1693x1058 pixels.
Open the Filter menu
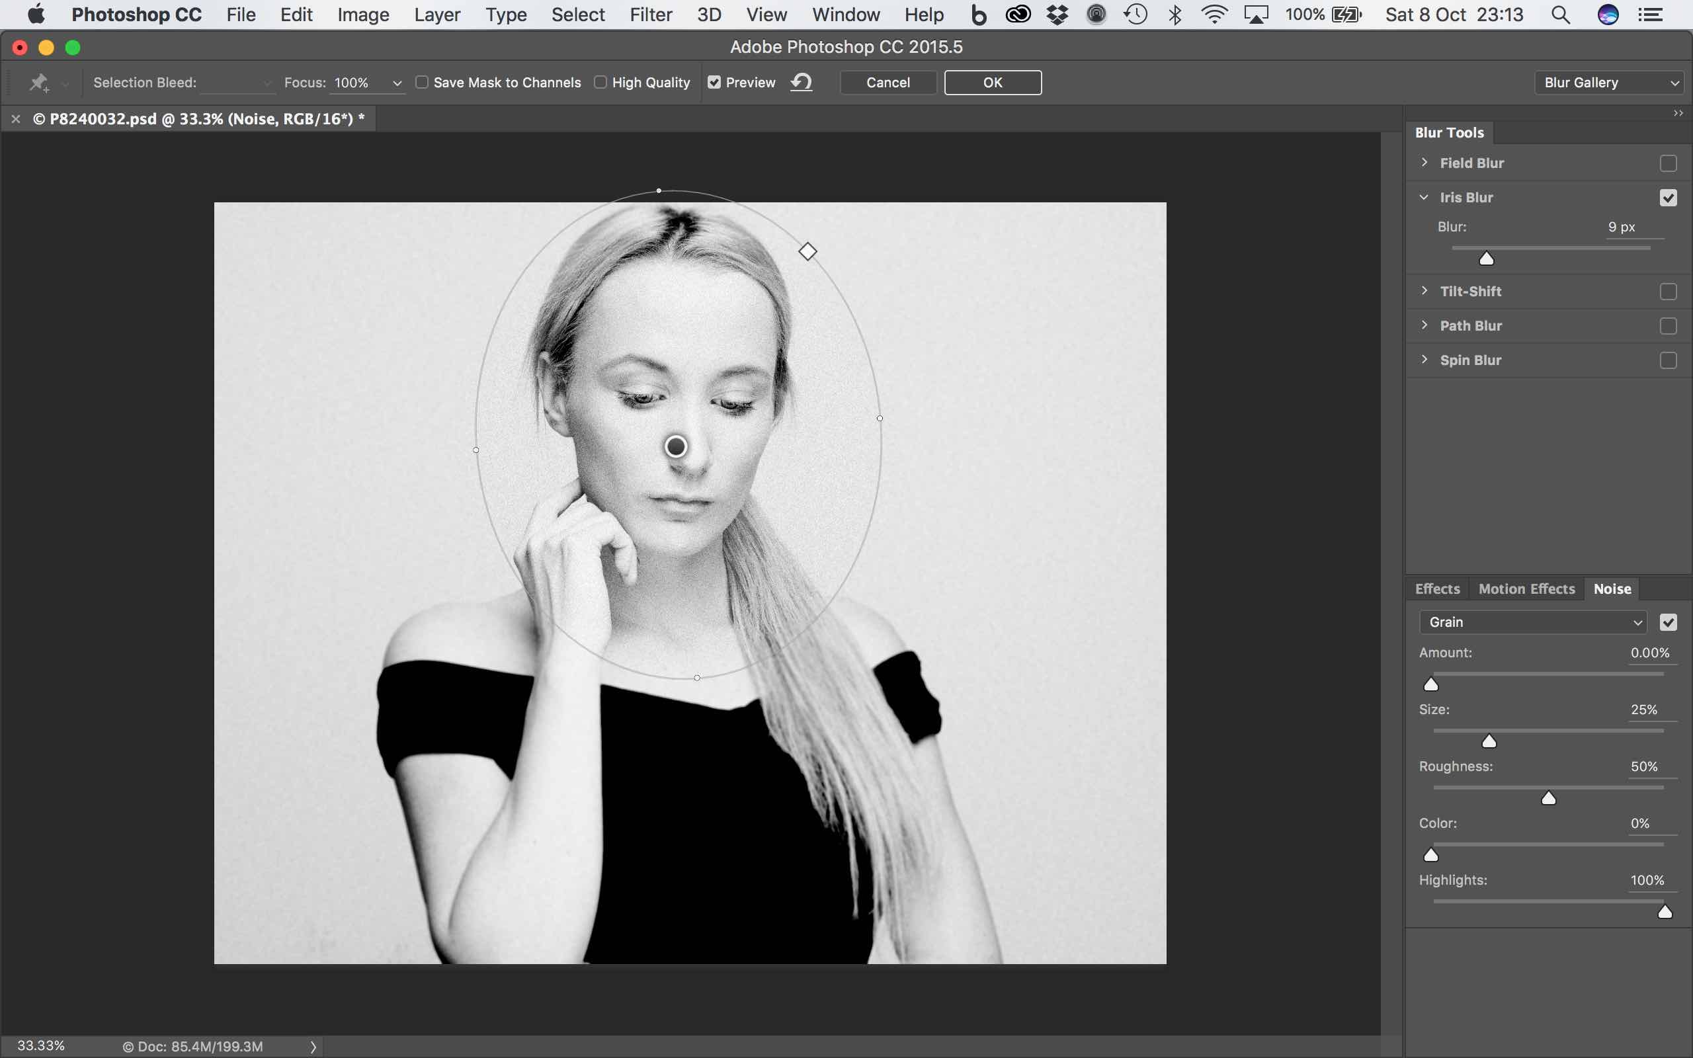click(x=650, y=15)
